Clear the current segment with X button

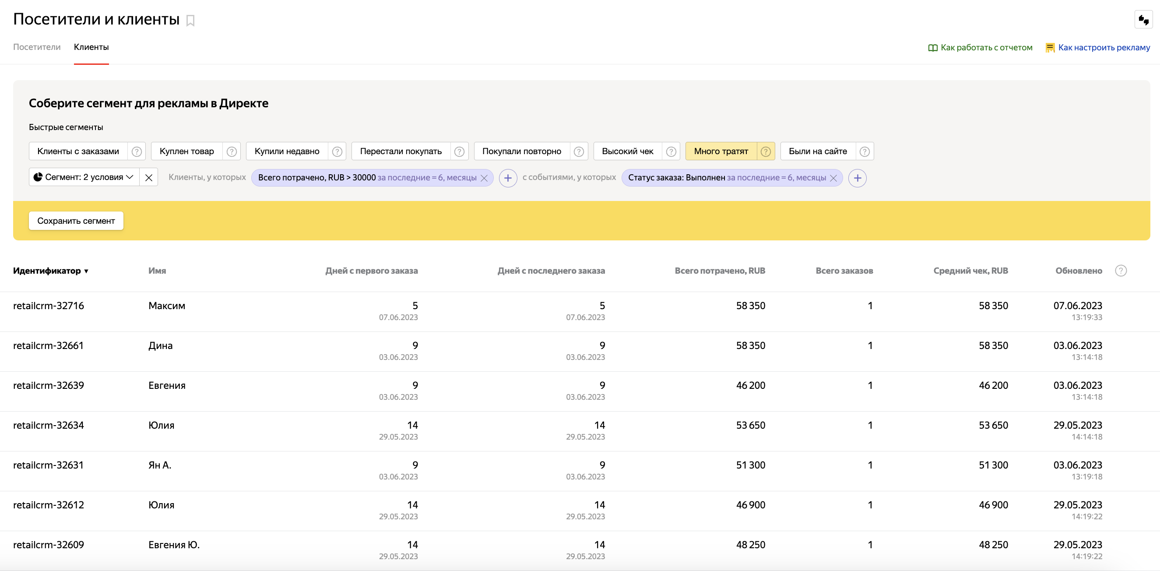click(148, 177)
